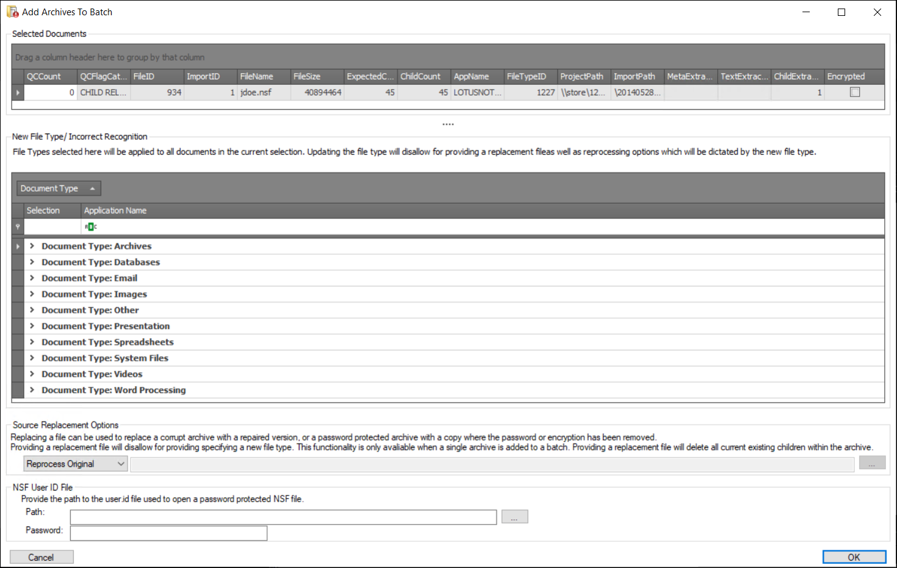Click the Application Name column header
Image resolution: width=897 pixels, height=568 pixels.
483,210
